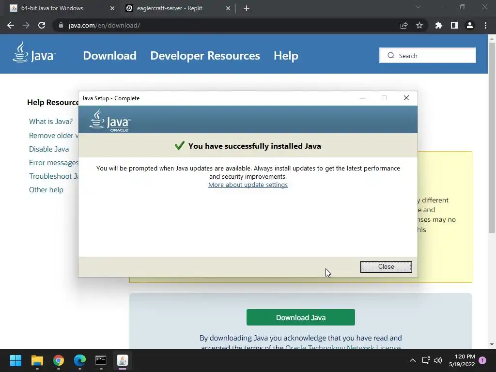Open the Chrome extensions puzzle icon
Screen dimensions: 496x372
click(439, 25)
